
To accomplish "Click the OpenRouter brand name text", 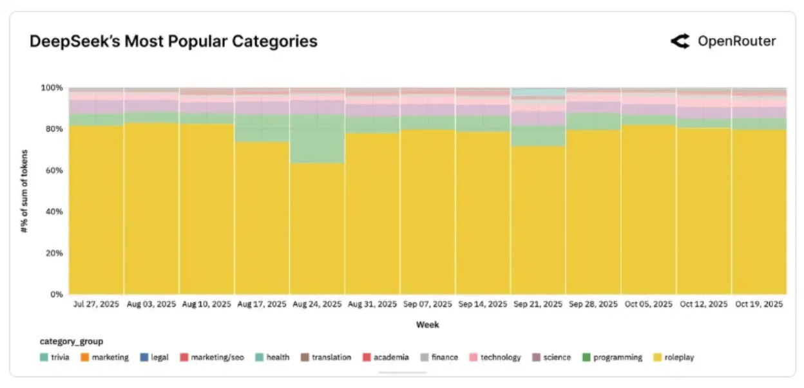I will click(x=736, y=42).
